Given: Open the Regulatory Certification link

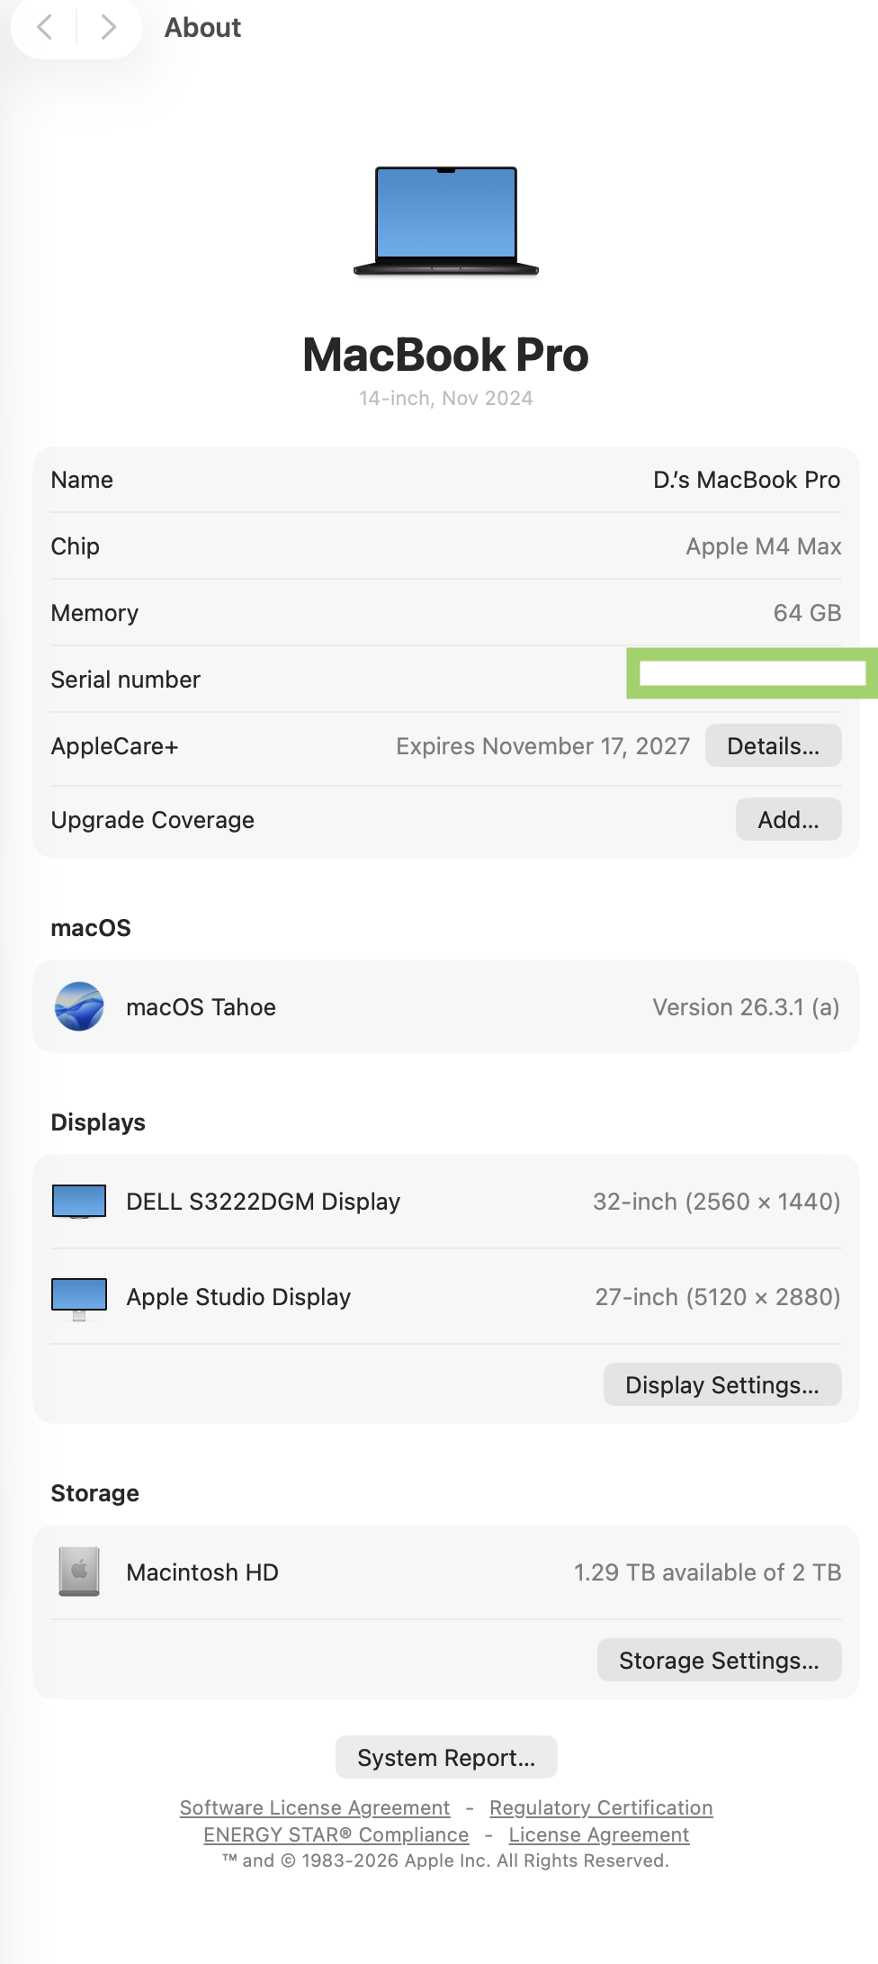Looking at the screenshot, I should (x=601, y=1808).
